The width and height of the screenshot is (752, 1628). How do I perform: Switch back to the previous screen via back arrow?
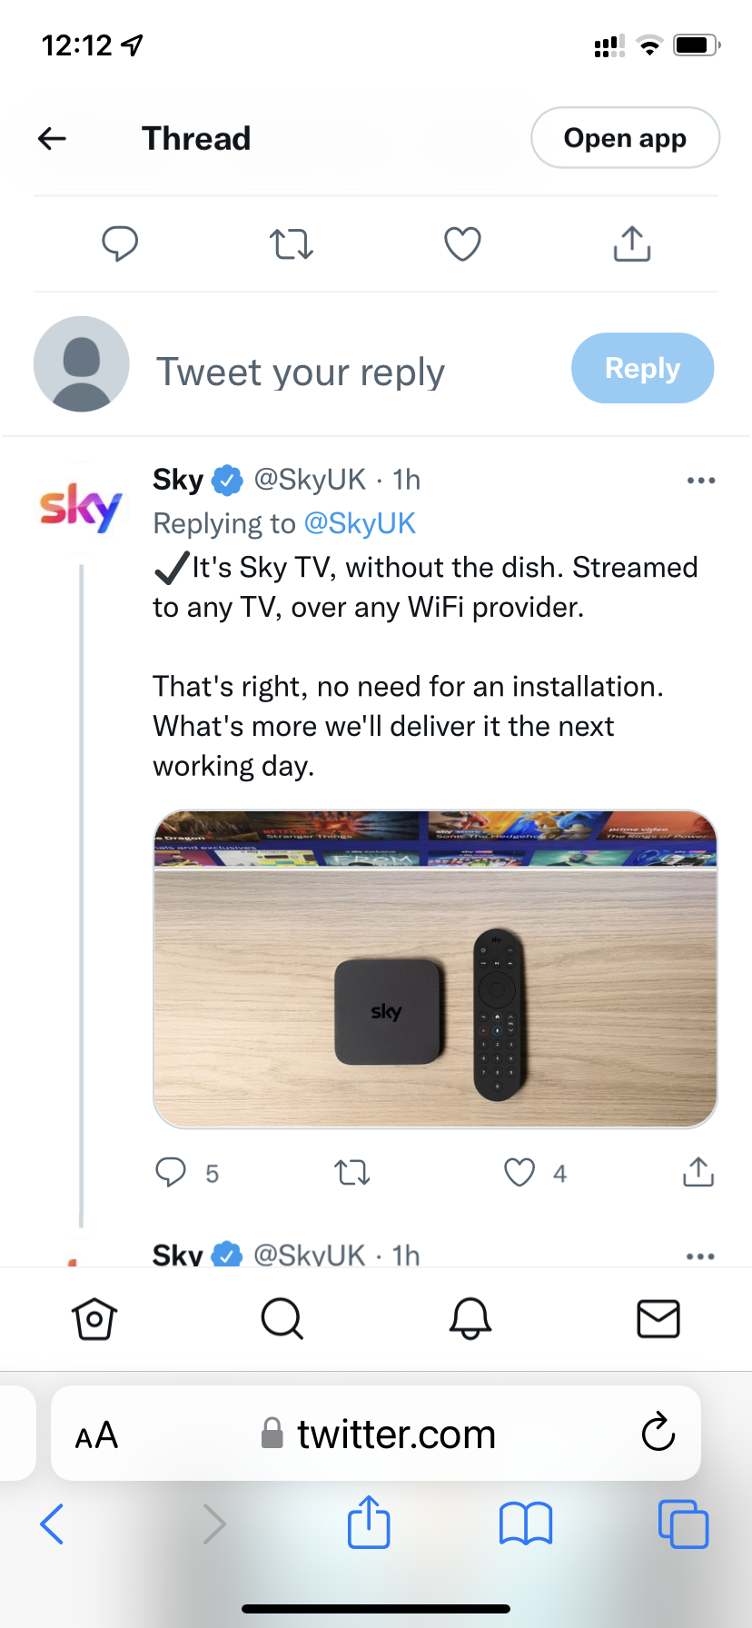pyautogui.click(x=52, y=138)
